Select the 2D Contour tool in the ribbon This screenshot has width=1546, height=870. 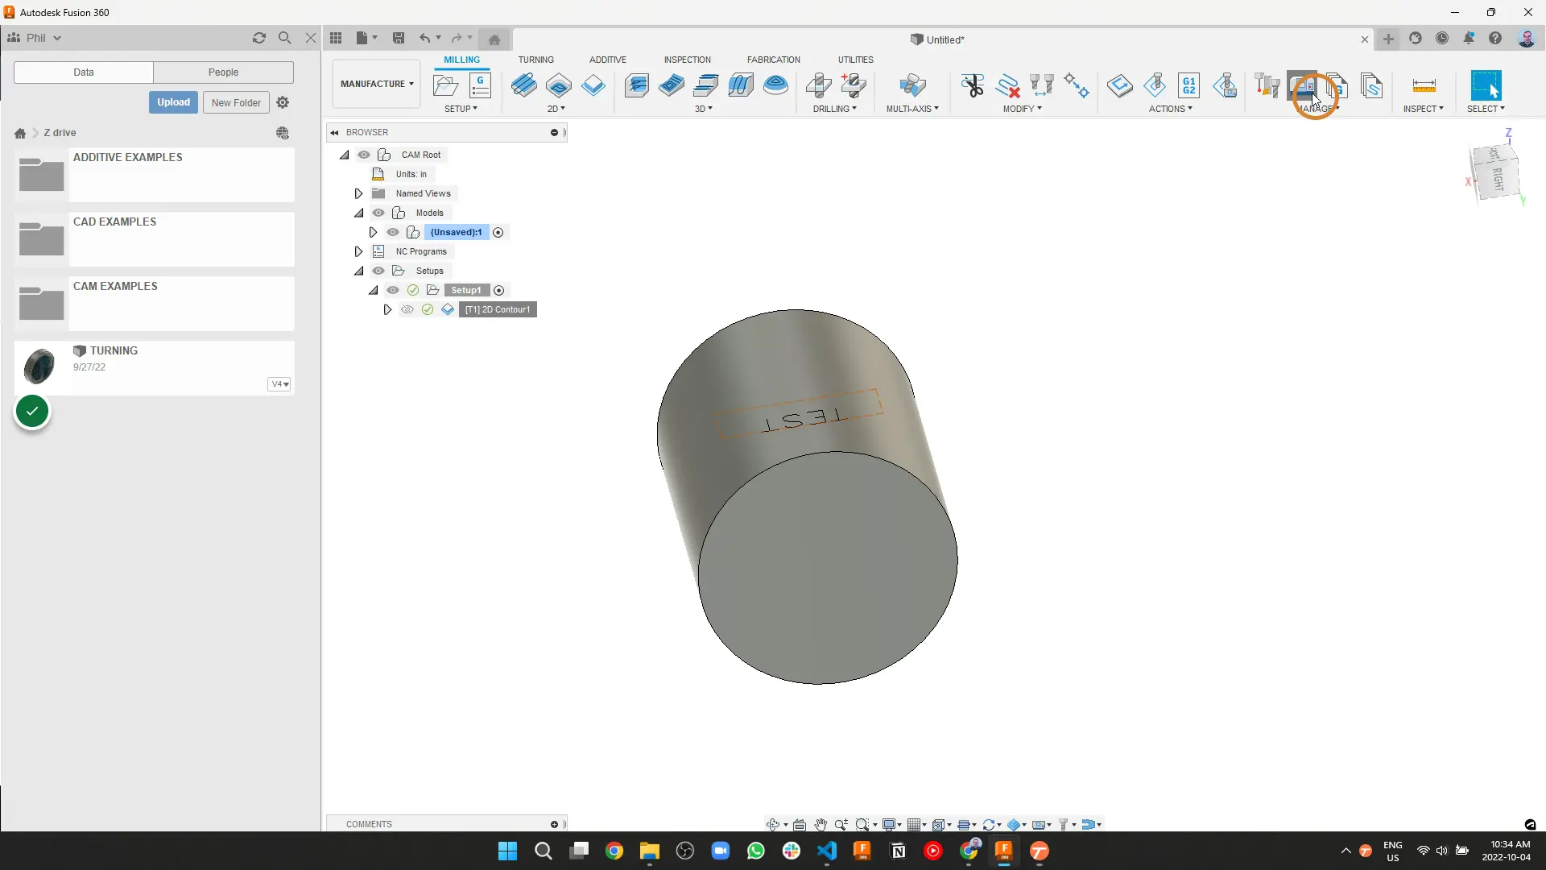pyautogui.click(x=593, y=85)
